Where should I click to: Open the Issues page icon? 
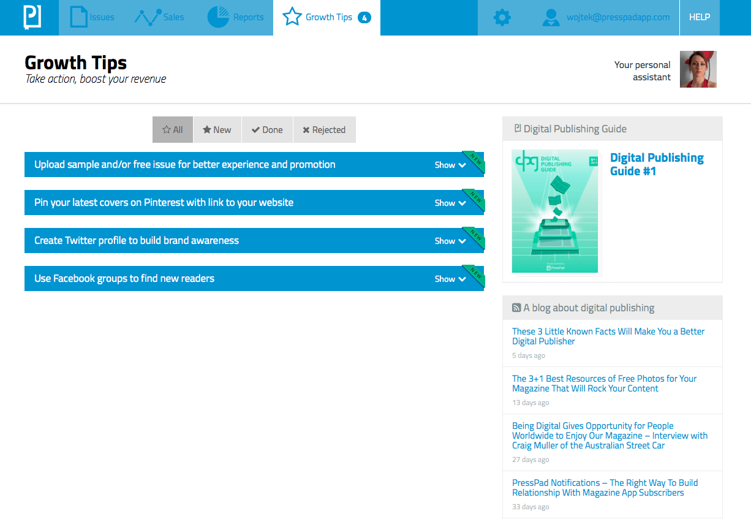pos(79,17)
